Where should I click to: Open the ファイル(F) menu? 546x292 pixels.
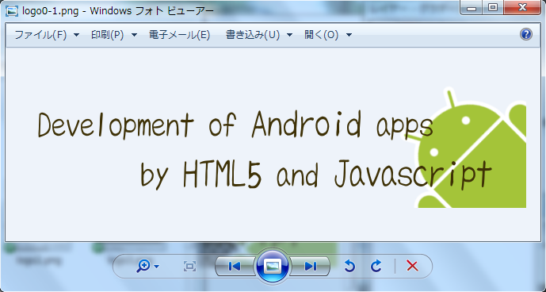[x=47, y=35]
